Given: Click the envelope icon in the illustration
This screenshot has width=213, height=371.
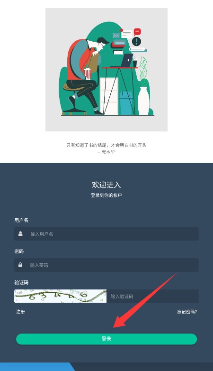Looking at the screenshot, I should 116,36.
